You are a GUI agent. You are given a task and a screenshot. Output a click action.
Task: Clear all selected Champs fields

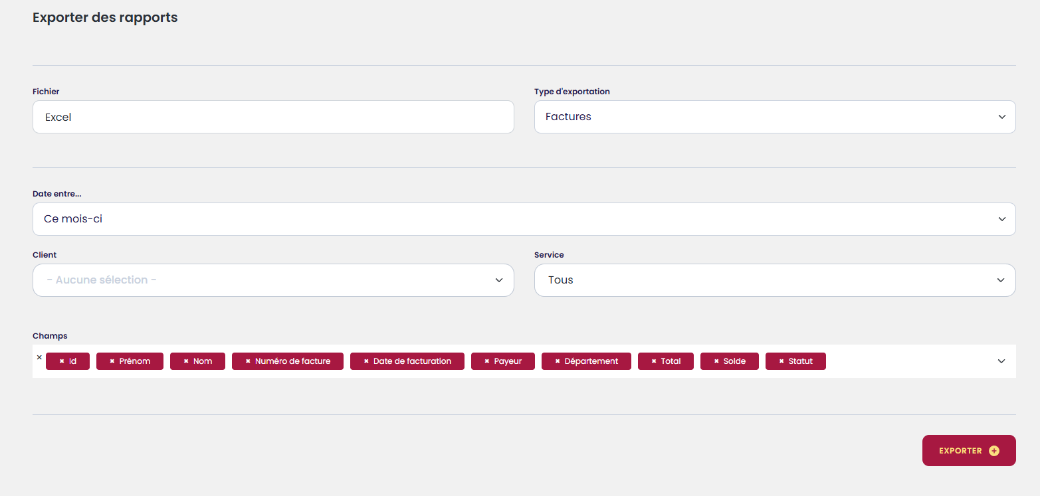click(39, 357)
